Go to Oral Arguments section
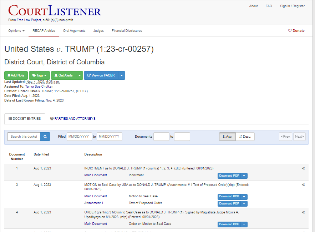The height and width of the screenshot is (232, 315). [x=74, y=31]
